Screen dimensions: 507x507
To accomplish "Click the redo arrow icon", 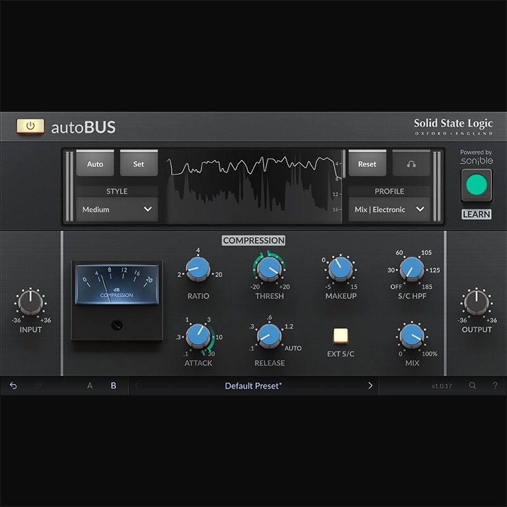I will pyautogui.click(x=38, y=385).
